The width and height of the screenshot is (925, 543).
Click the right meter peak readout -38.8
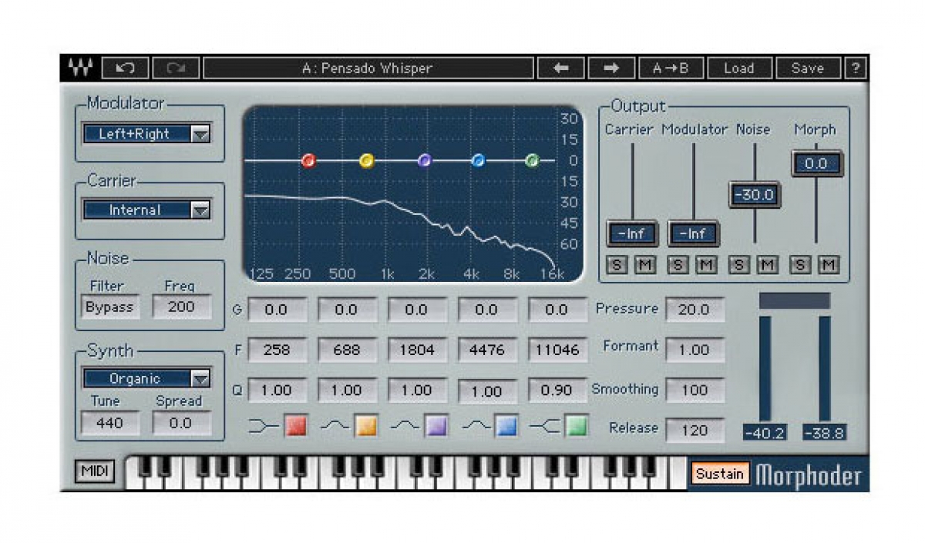pyautogui.click(x=823, y=434)
